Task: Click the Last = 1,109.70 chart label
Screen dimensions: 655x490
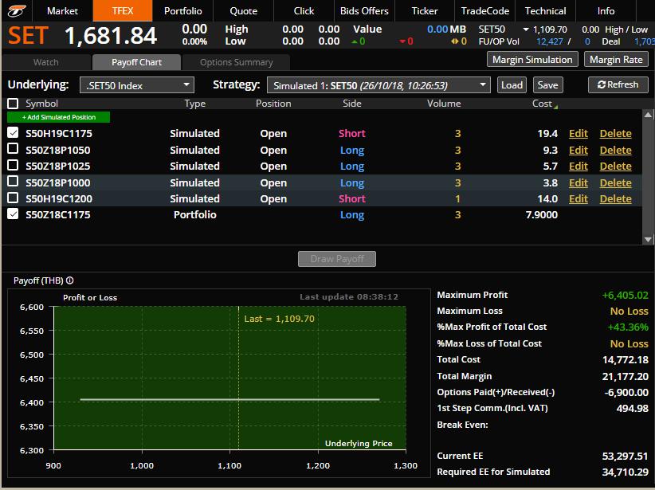Action: tap(279, 319)
